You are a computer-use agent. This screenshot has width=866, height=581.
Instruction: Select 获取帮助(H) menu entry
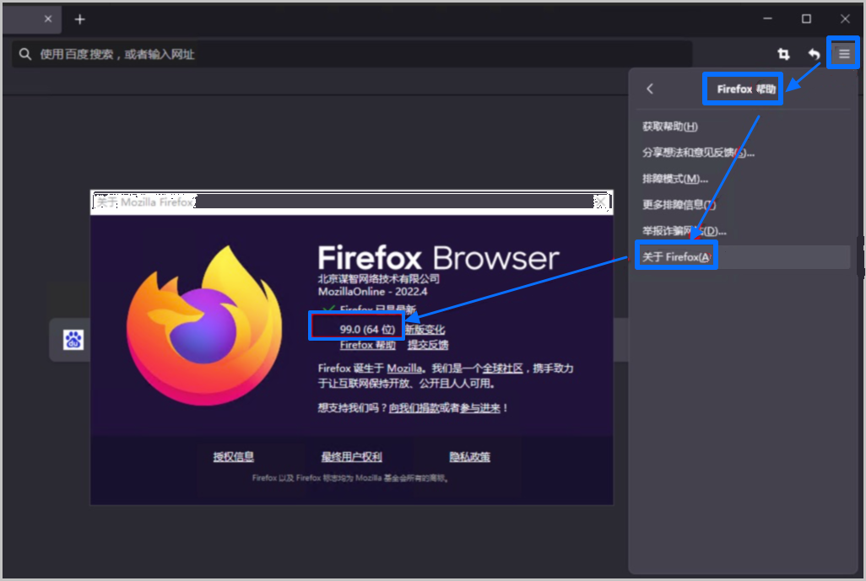[x=670, y=126]
